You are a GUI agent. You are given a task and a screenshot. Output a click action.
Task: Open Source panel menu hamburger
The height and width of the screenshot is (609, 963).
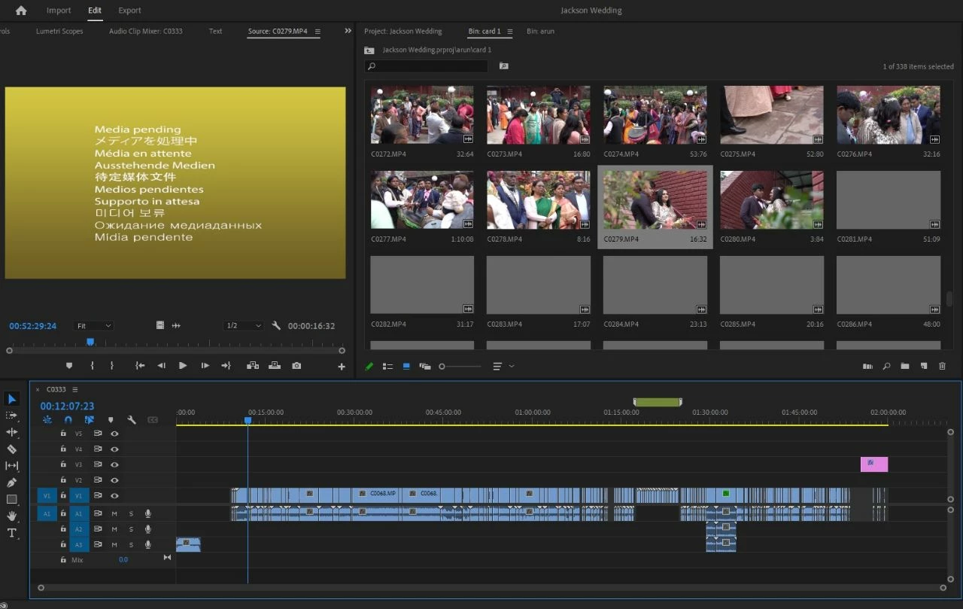tap(317, 32)
